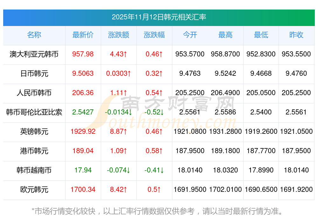Click the low value 205.0500
The image size is (318, 221).
coord(261,93)
